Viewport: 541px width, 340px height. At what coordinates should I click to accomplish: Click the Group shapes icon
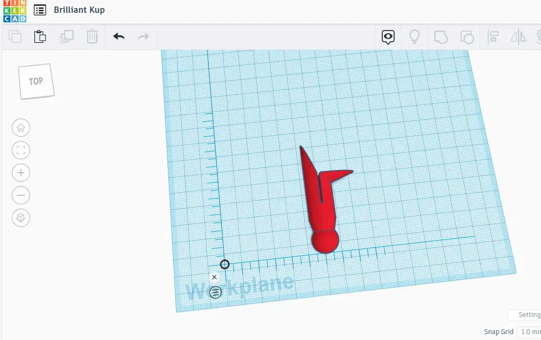point(441,37)
